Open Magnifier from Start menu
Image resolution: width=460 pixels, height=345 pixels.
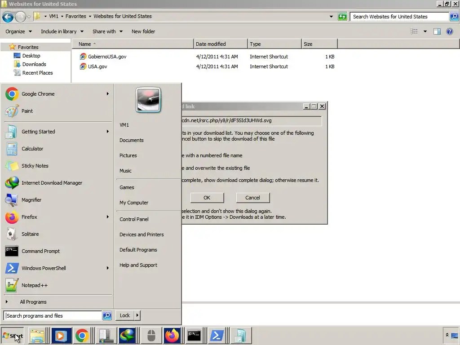pos(56,200)
